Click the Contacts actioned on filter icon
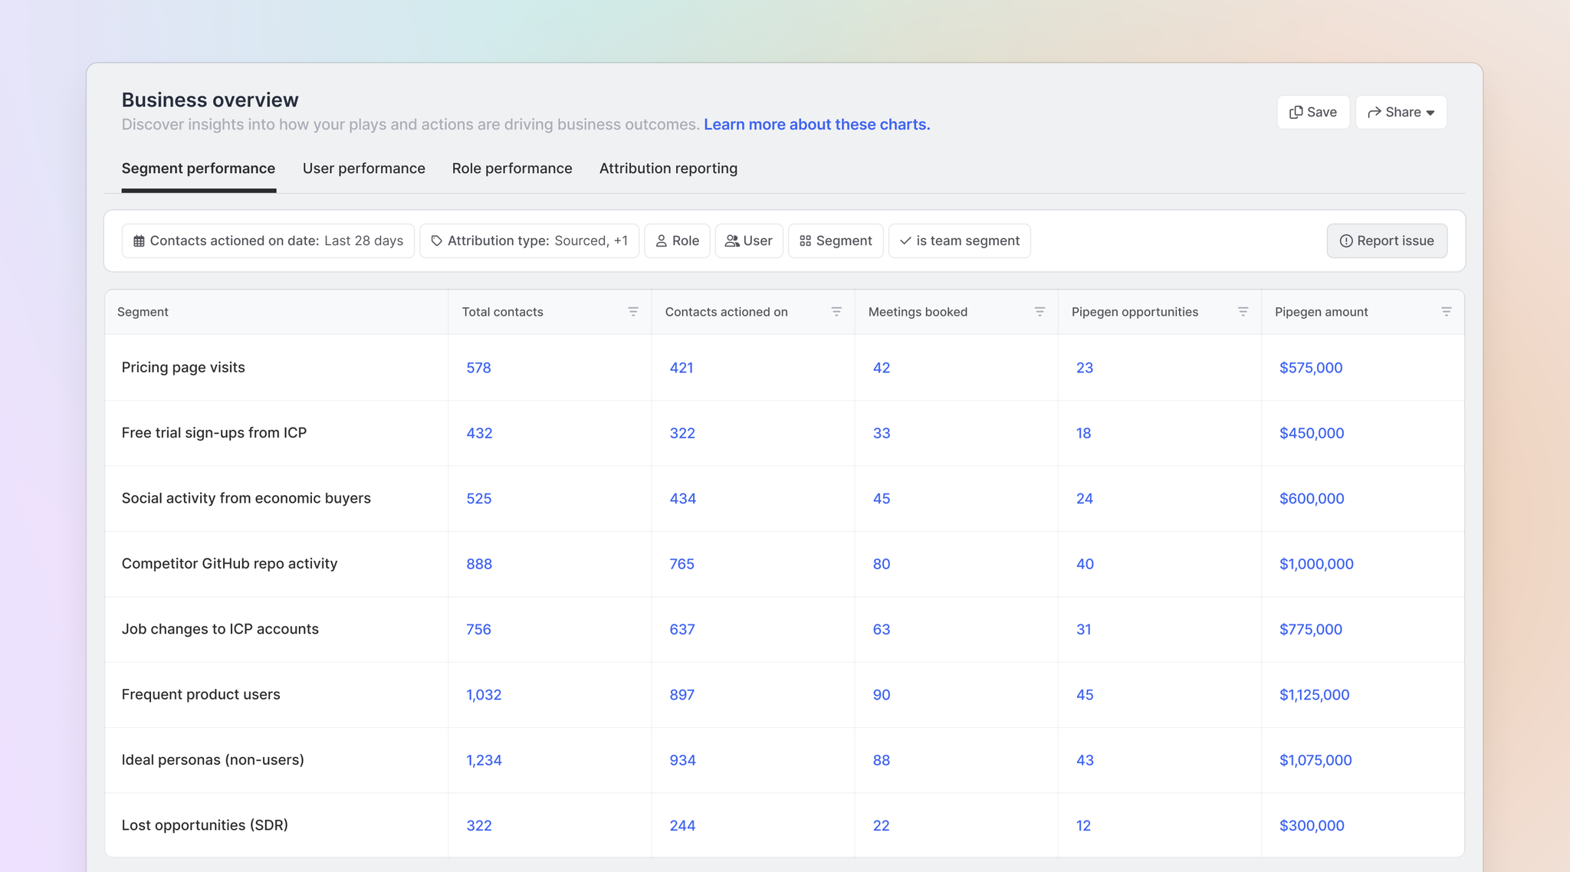The image size is (1570, 872). 836,312
